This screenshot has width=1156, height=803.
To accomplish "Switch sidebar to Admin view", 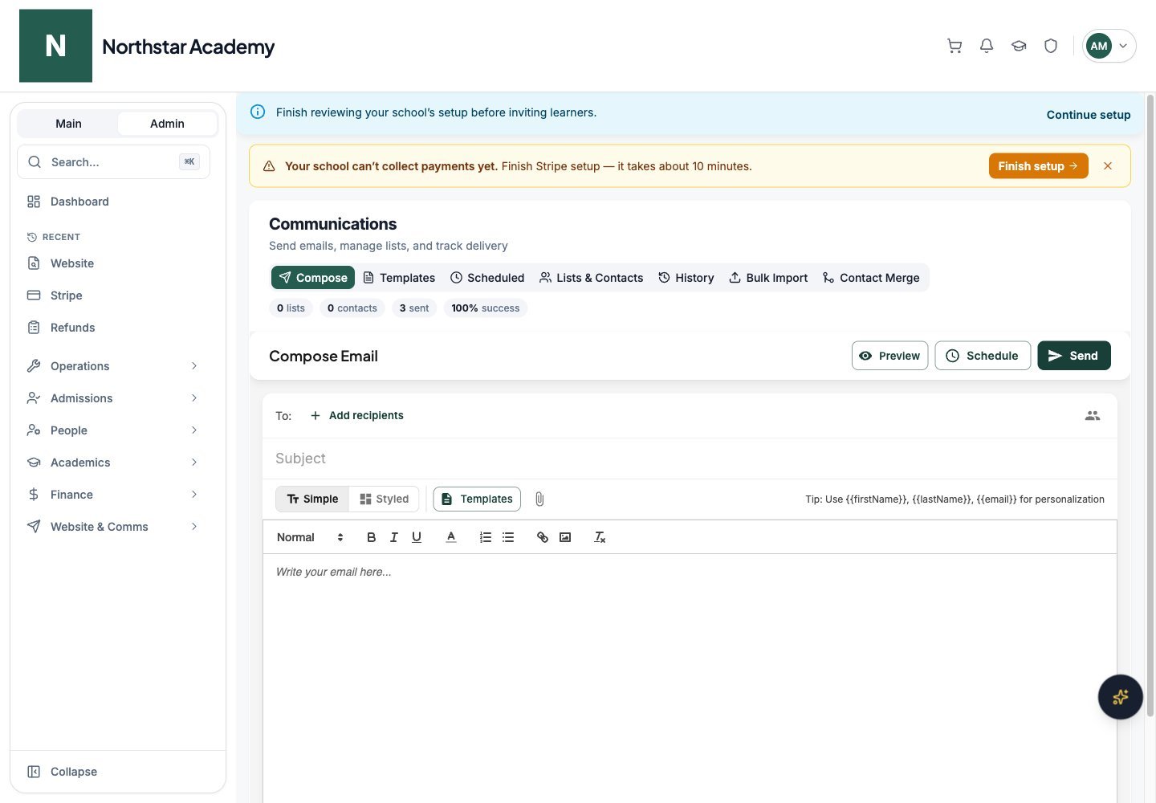I will [167, 123].
